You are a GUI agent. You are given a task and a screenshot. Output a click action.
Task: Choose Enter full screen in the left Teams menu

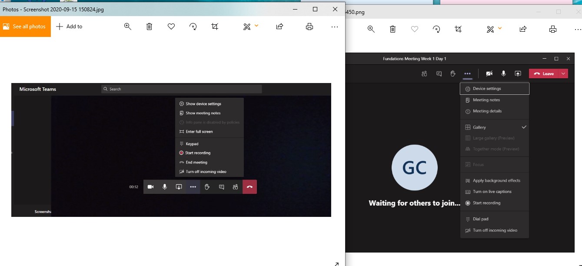210,132
